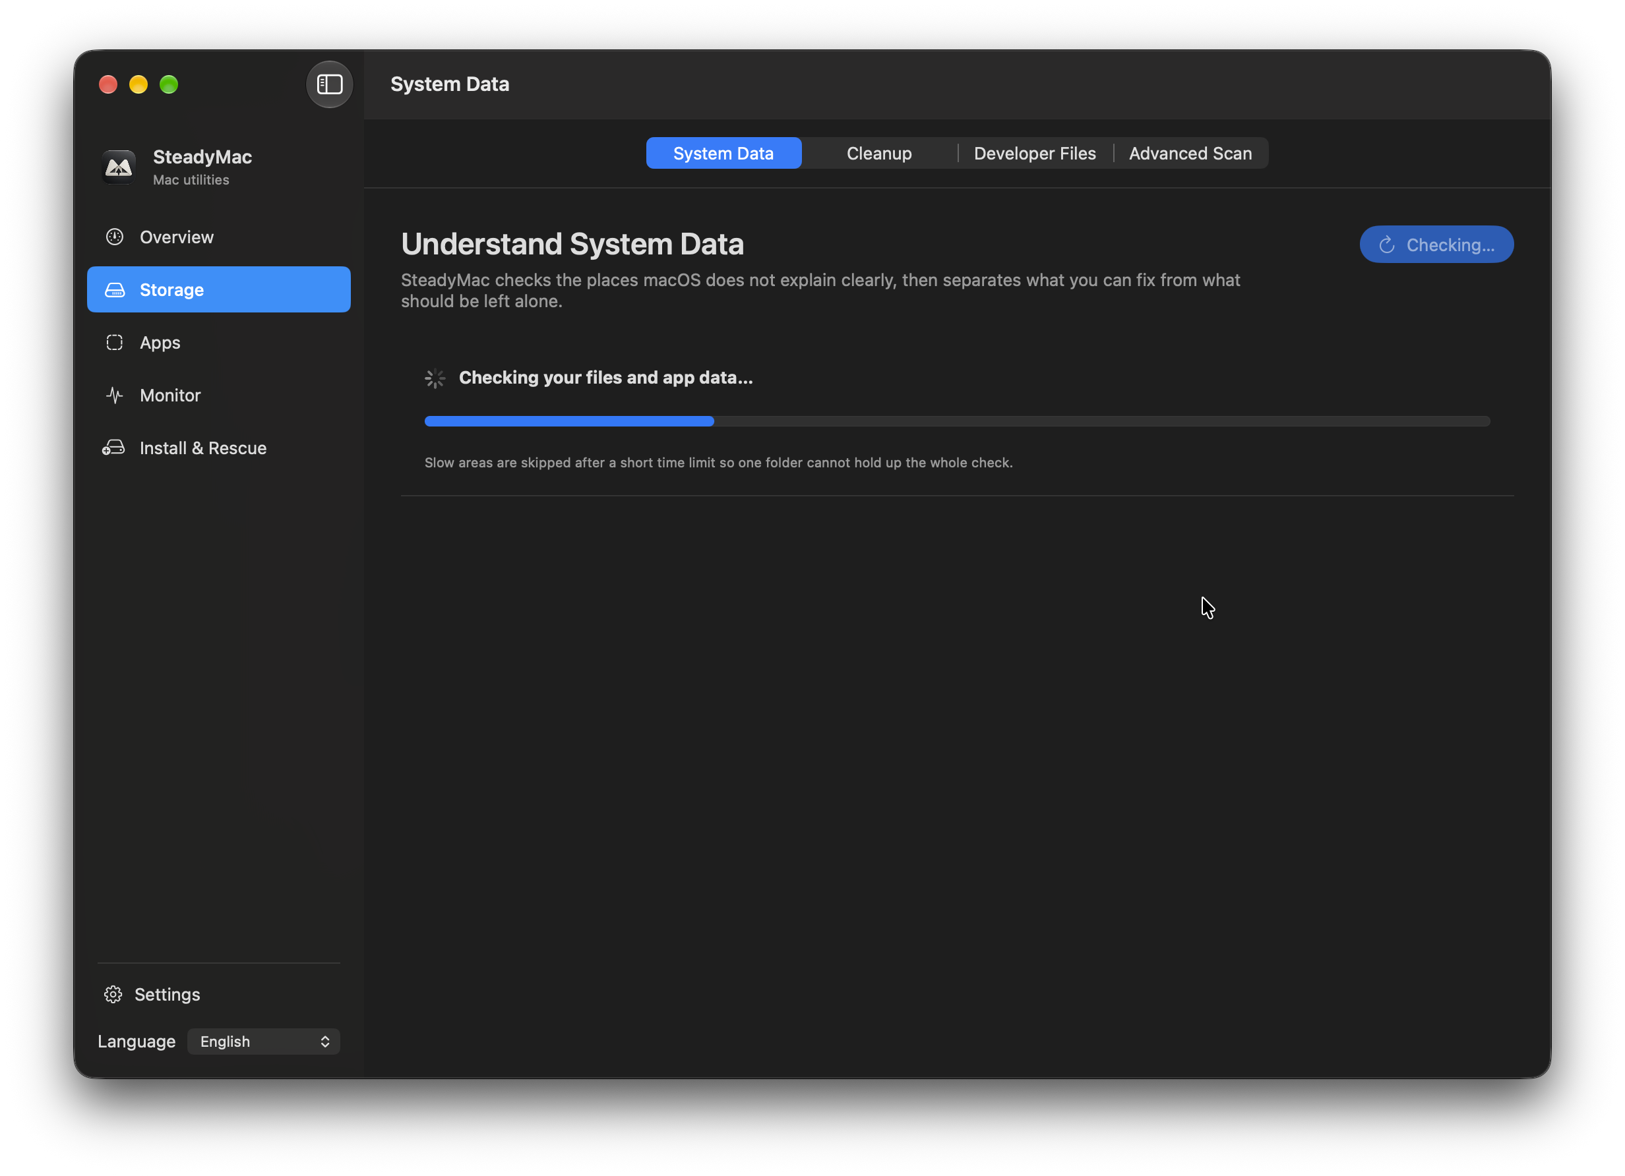The width and height of the screenshot is (1625, 1176).
Task: Click the Overview gauge icon
Action: point(115,237)
